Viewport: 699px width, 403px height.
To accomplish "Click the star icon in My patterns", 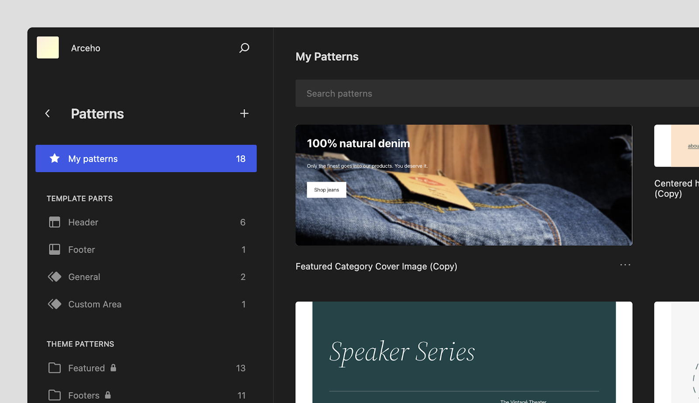I will [55, 158].
